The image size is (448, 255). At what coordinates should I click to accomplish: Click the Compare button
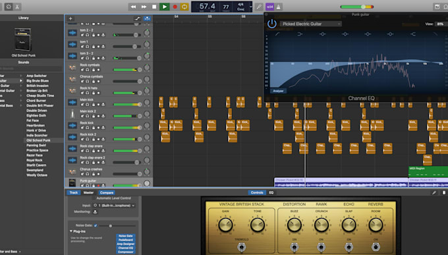point(107,192)
